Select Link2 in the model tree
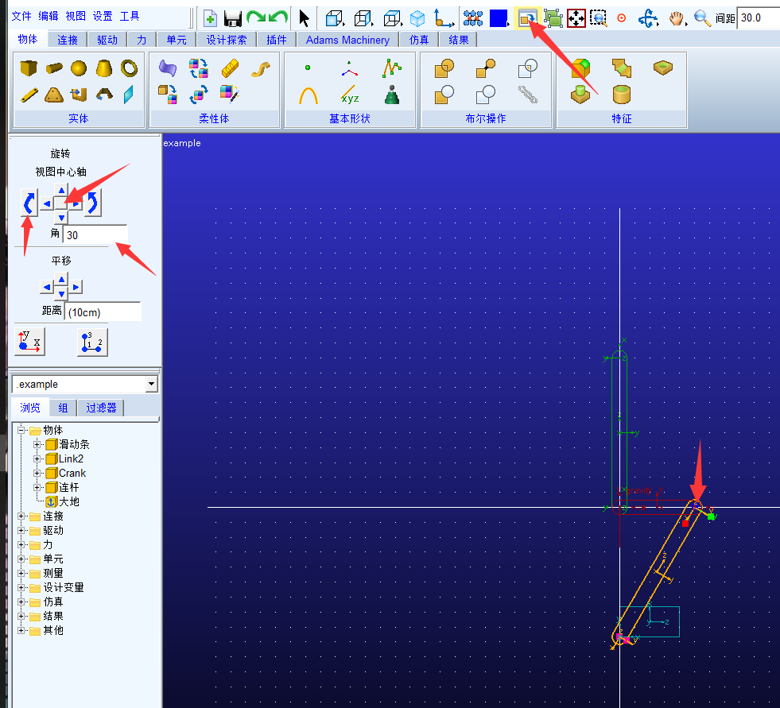Image resolution: width=780 pixels, height=708 pixels. pos(71,459)
